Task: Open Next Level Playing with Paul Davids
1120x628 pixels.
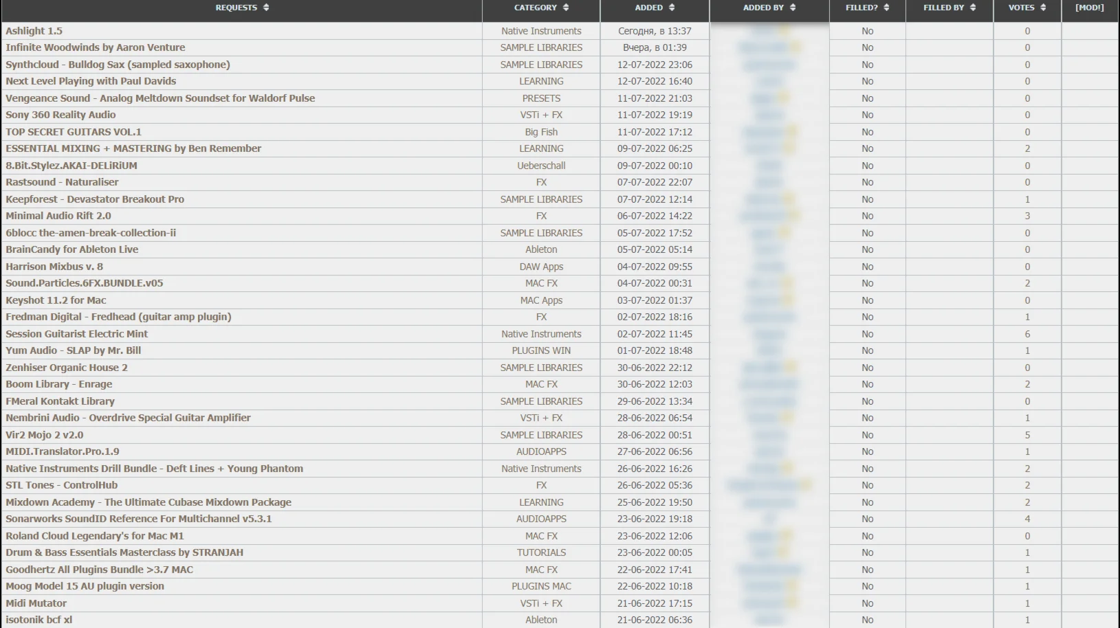Action: (x=91, y=81)
